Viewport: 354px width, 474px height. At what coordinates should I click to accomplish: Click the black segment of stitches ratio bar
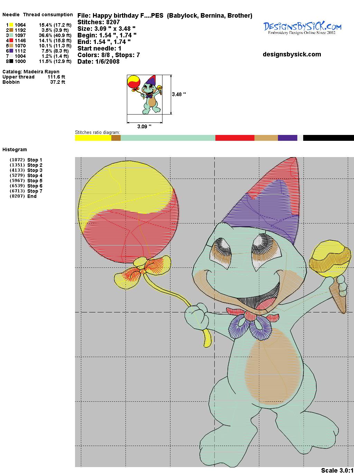tap(328, 138)
